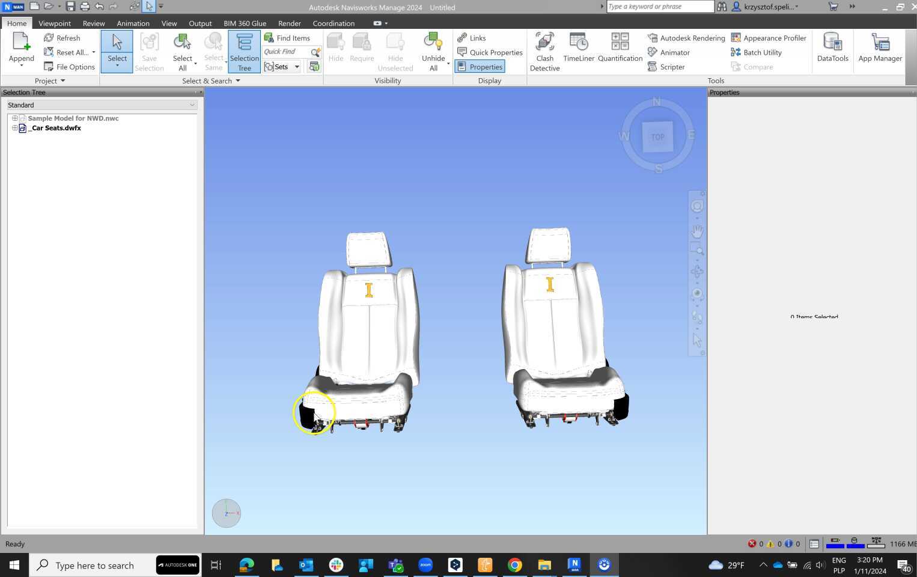Click Append to add a model file
This screenshot has height=577, width=917.
click(x=21, y=48)
